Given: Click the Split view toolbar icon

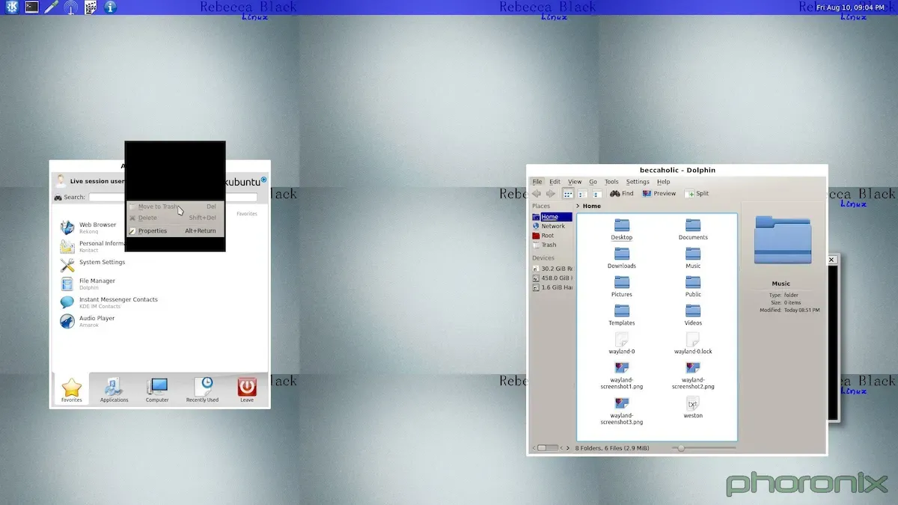Looking at the screenshot, I should (696, 194).
